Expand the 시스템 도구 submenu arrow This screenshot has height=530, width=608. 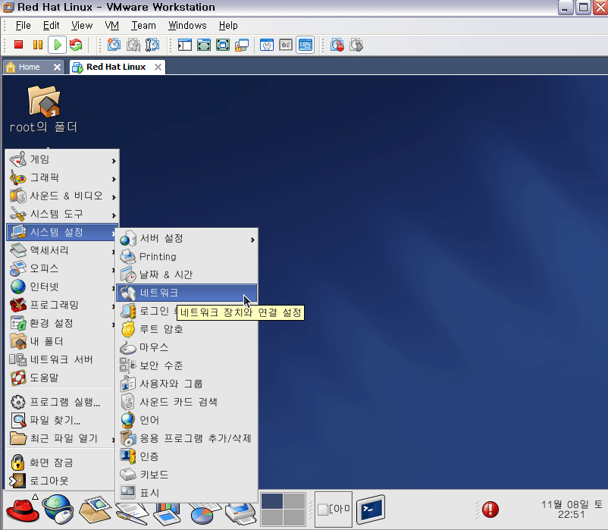click(114, 215)
